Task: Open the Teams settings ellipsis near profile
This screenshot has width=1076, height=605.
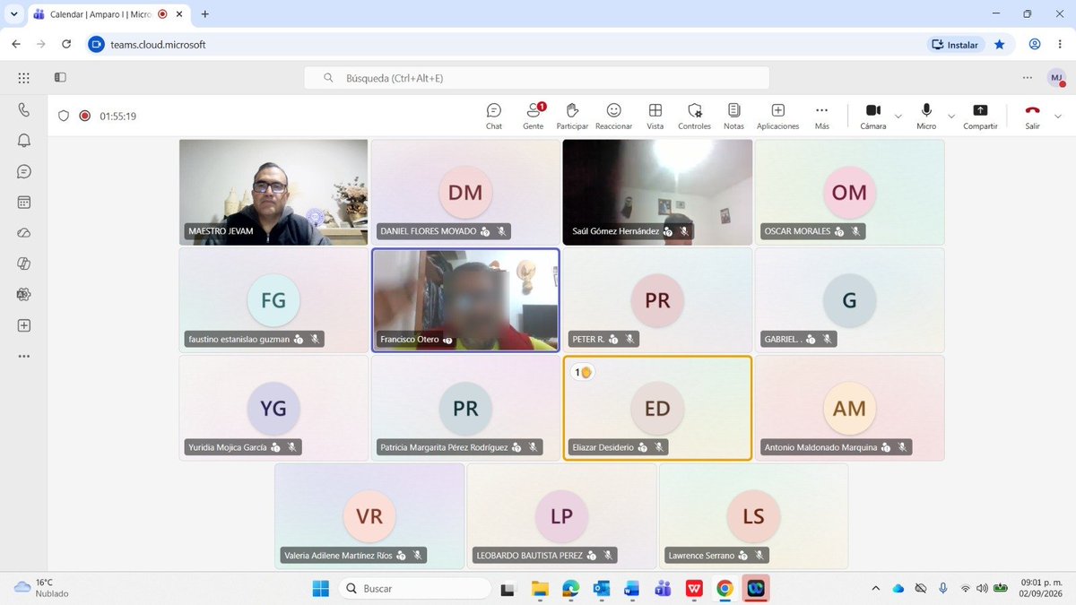Action: pos(1027,78)
